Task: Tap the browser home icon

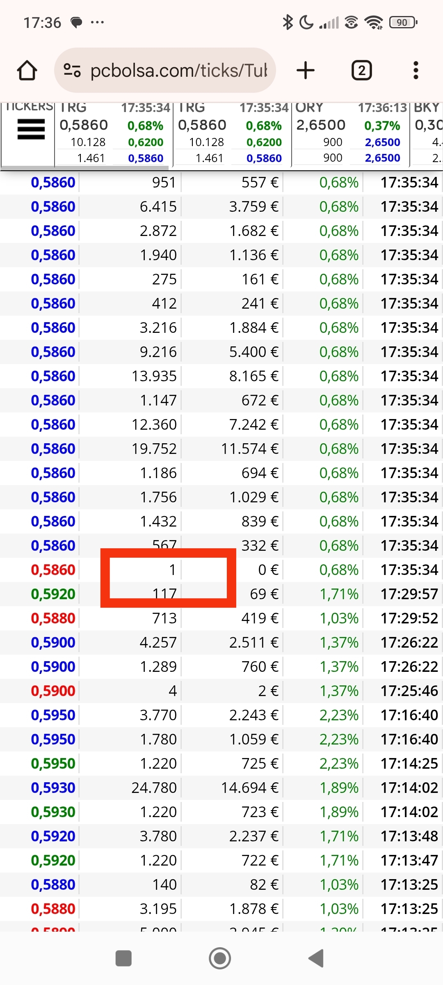Action: [27, 71]
